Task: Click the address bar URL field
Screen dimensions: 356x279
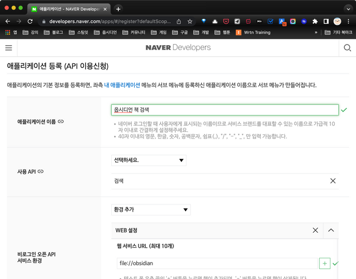Action: tap(110, 21)
